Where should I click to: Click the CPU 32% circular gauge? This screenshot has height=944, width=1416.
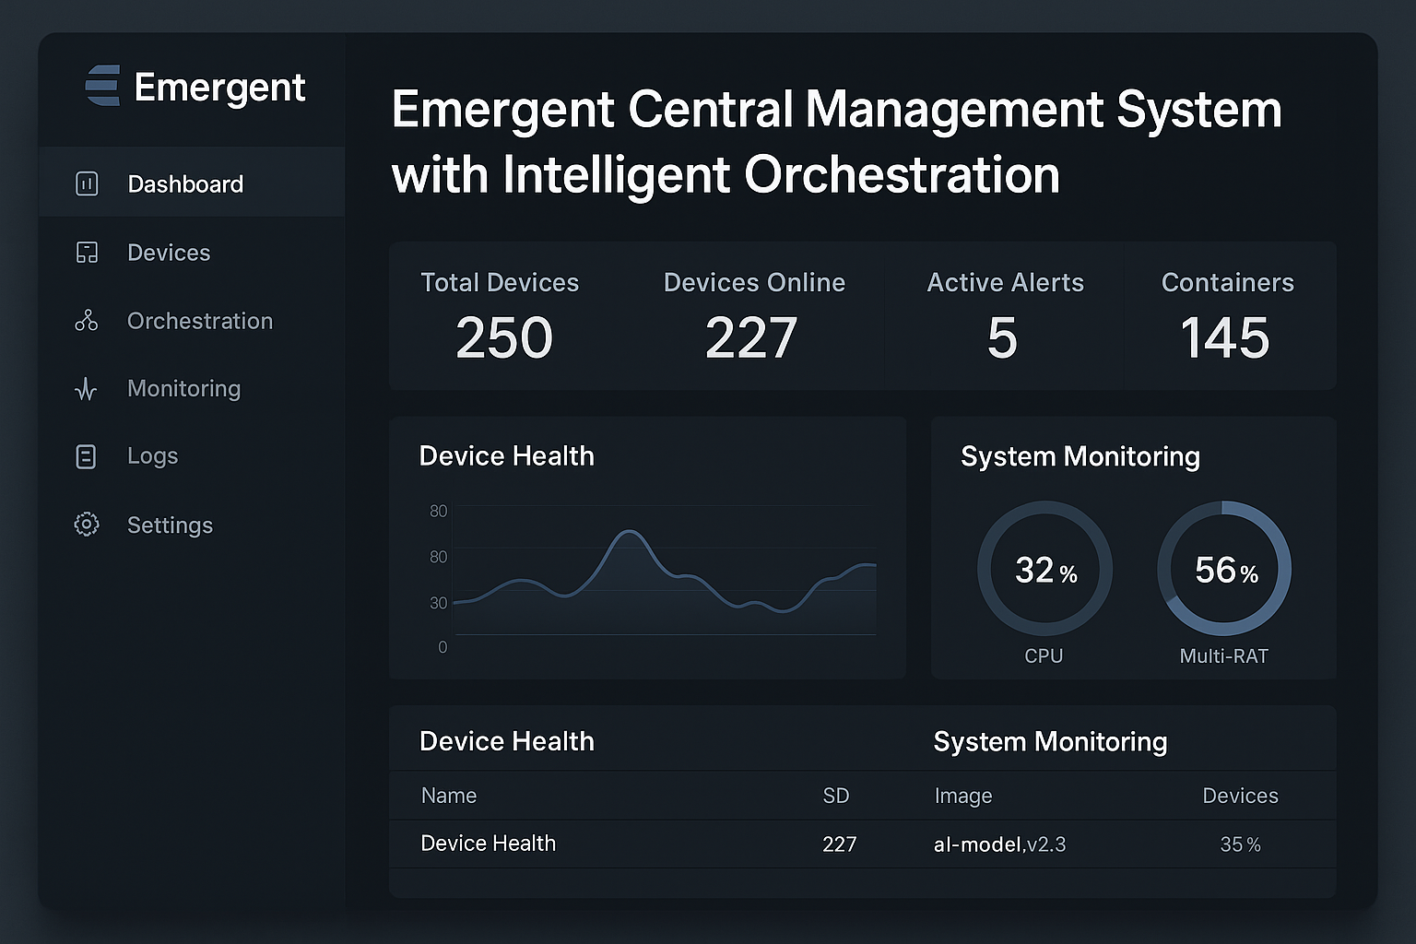click(x=1044, y=569)
